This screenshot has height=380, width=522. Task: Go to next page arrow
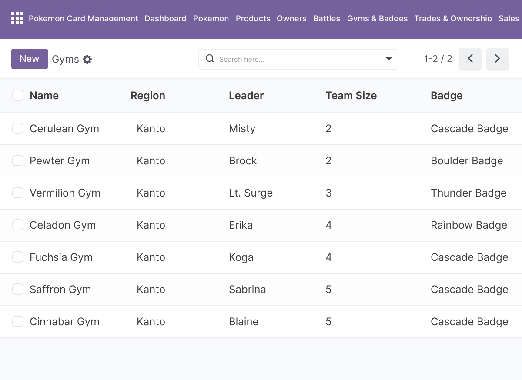497,59
